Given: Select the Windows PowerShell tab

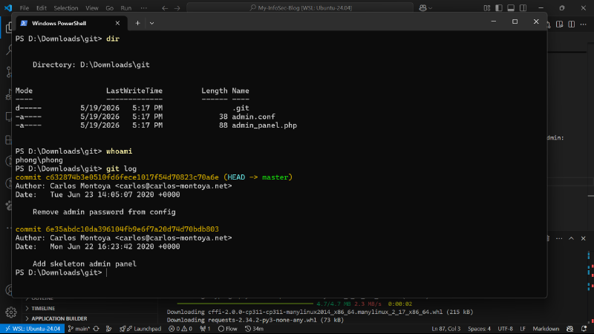Looking at the screenshot, I should point(70,23).
